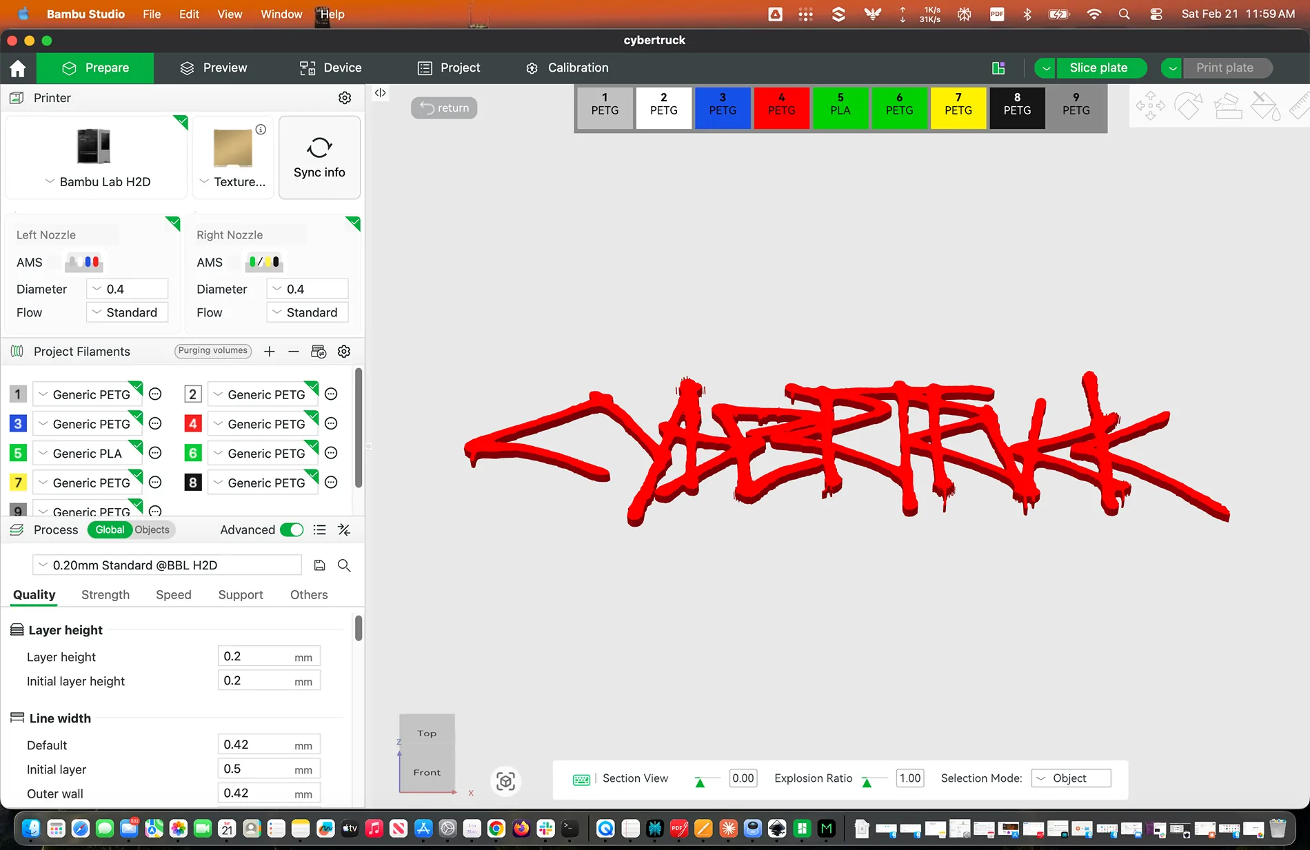Screen dimensions: 1310x850
Task: Switch to the Preview tab
Action: coord(214,68)
